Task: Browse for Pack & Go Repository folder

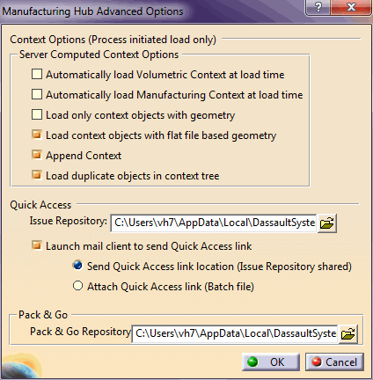Action: [348, 333]
